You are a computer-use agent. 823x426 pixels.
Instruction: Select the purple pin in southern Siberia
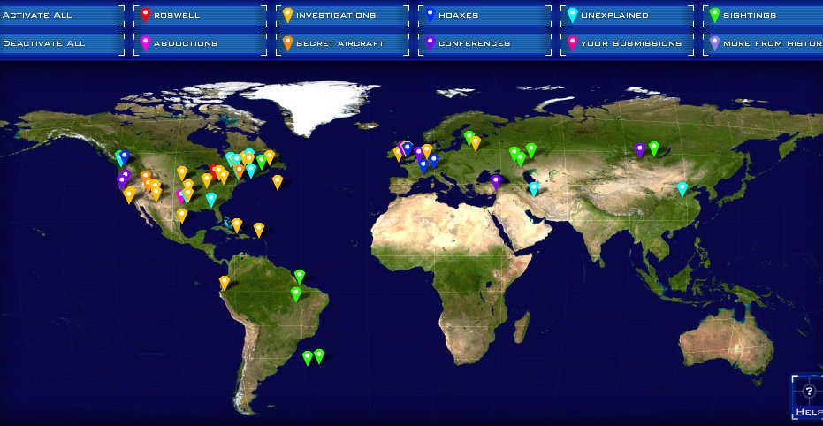pyautogui.click(x=639, y=149)
